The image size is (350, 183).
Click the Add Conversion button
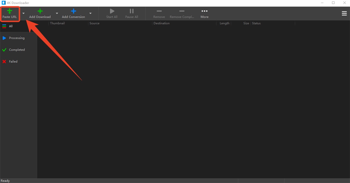[73, 14]
